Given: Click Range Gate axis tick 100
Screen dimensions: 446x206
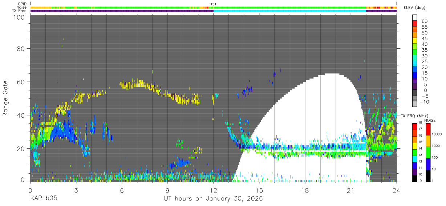Looking at the screenshot, I should click(x=19, y=17).
